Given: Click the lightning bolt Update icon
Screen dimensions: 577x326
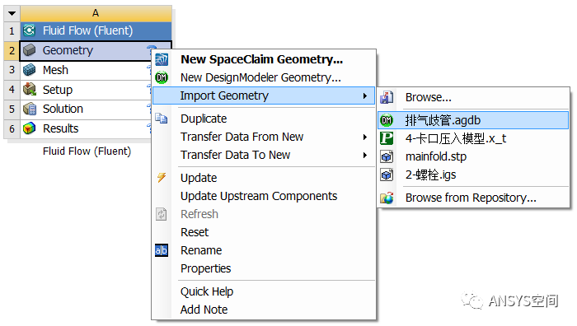Looking at the screenshot, I should point(162,178).
